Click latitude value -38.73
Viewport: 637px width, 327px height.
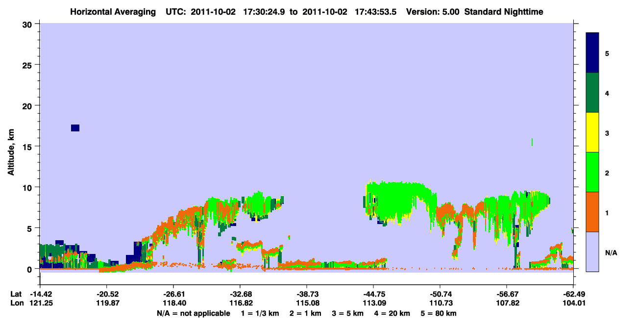tap(307, 294)
